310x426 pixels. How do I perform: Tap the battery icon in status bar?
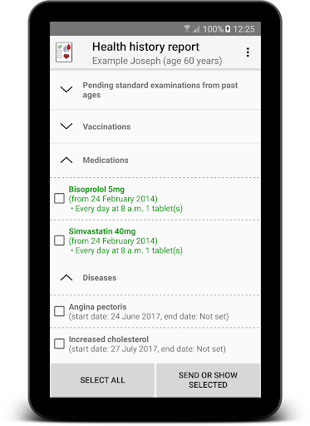tap(228, 28)
